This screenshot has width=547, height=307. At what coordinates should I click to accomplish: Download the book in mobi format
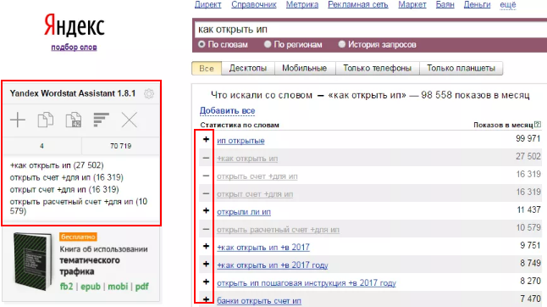[118, 287]
